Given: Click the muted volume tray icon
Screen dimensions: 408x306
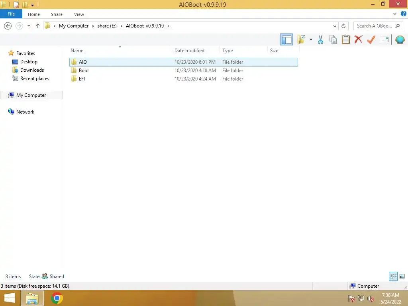Looking at the screenshot, I should click(371, 298).
